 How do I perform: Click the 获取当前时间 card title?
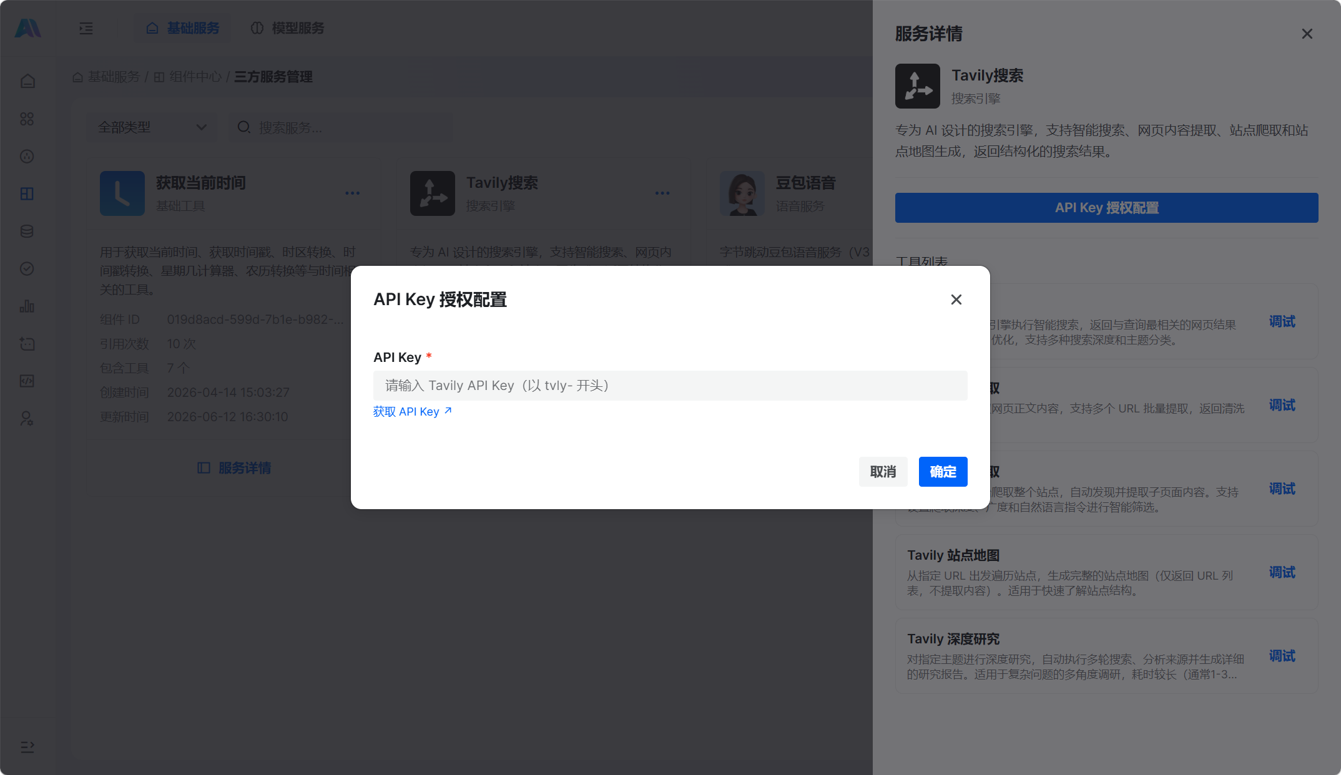tap(201, 183)
